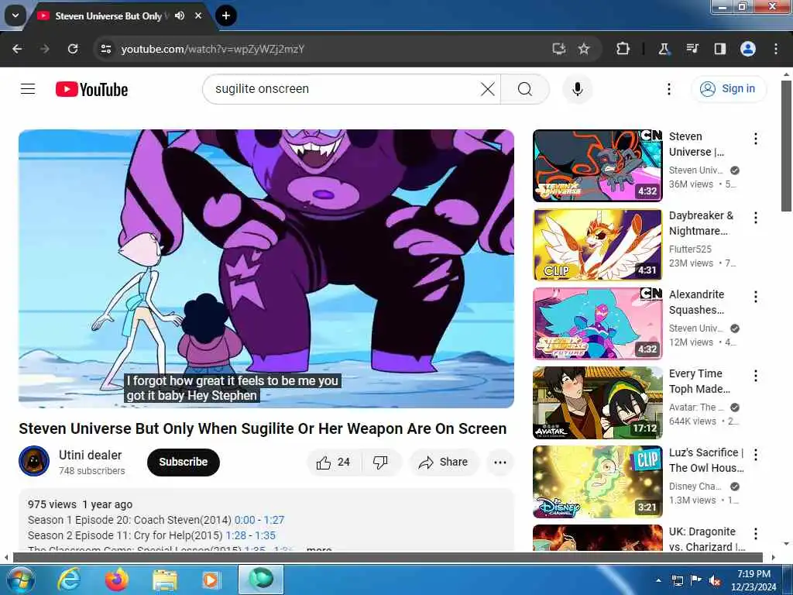Bookmark this page with the star
793x595 pixels.
point(584,49)
